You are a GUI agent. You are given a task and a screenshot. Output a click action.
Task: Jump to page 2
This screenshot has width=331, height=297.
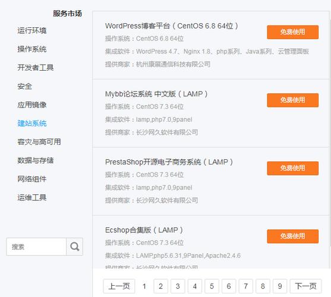[160, 286]
